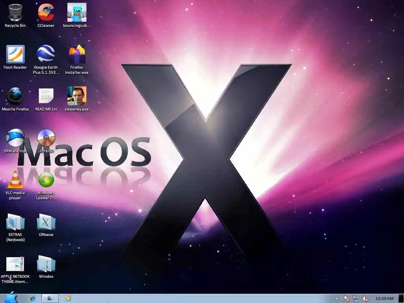Open the Recycle Bin icon
Screen dimensions: 404x303
pyautogui.click(x=15, y=15)
